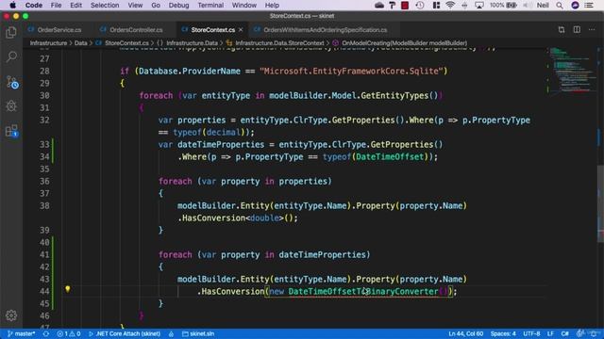
Task: Click Infrastructure.Data namespace breadcrumb
Action: pyautogui.click(x=188, y=43)
